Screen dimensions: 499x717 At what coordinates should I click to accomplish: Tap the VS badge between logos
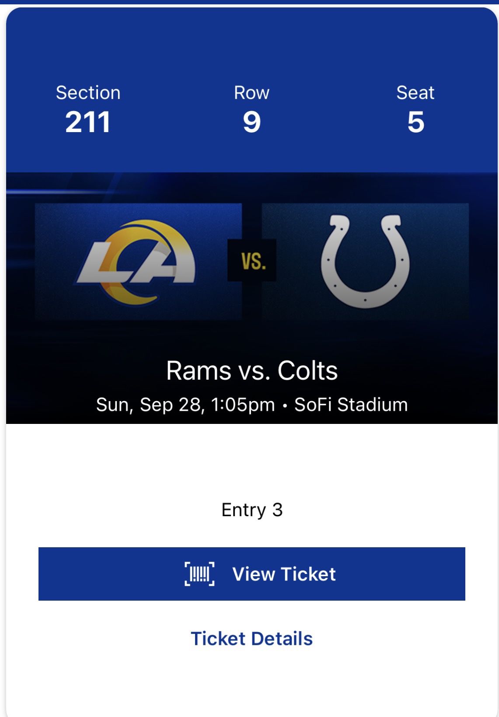pos(252,260)
